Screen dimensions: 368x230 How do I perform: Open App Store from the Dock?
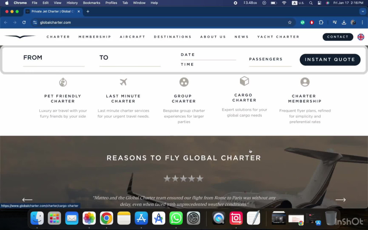(141, 218)
